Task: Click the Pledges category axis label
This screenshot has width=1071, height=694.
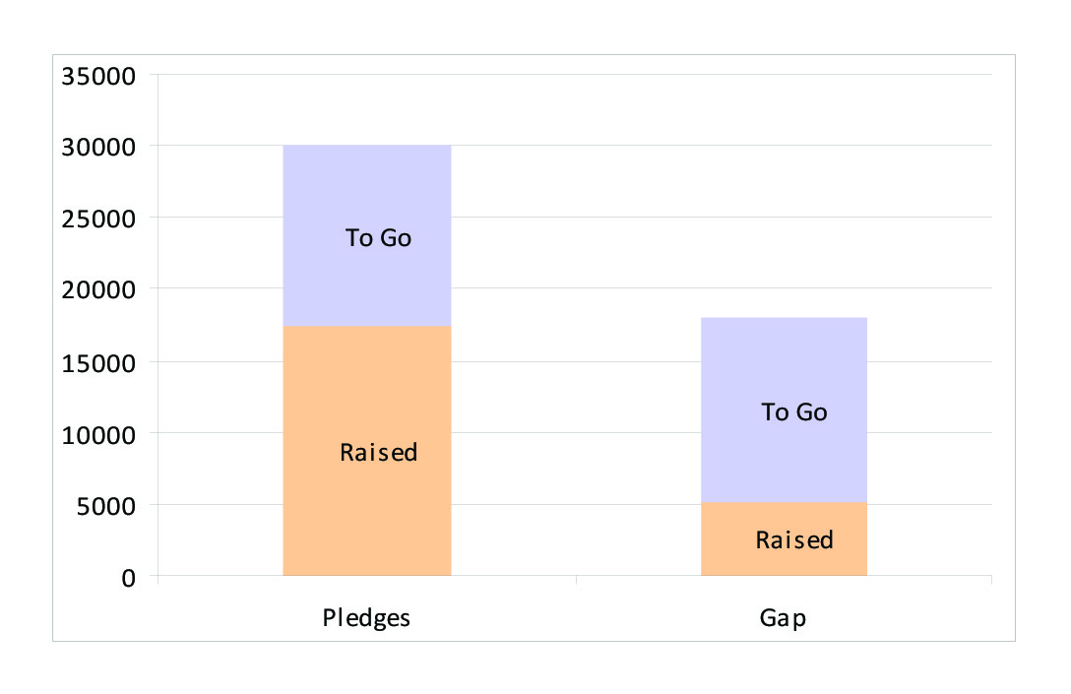Action: (366, 619)
